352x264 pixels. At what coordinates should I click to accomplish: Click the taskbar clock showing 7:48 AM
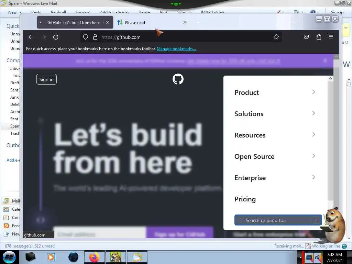pyautogui.click(x=334, y=257)
